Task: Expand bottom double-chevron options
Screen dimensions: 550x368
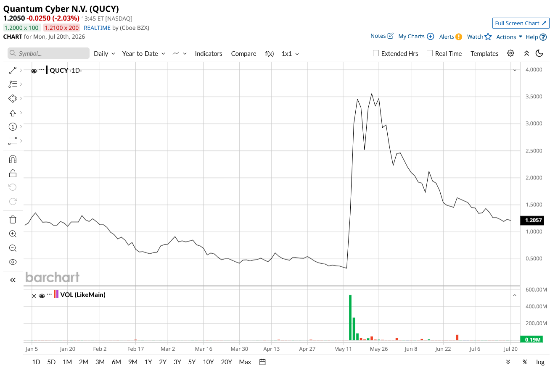Action: coord(508,362)
